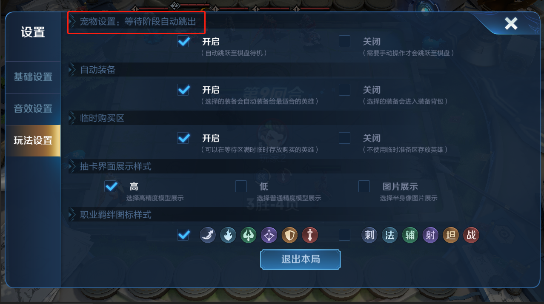Select 图片展示 display style checkbox
544x304 pixels.
364,186
